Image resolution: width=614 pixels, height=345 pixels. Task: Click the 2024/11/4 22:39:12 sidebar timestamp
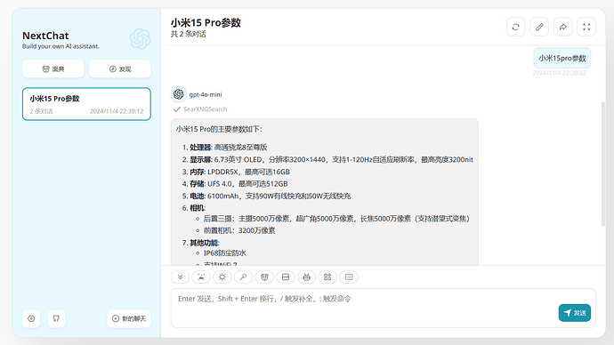(x=117, y=111)
